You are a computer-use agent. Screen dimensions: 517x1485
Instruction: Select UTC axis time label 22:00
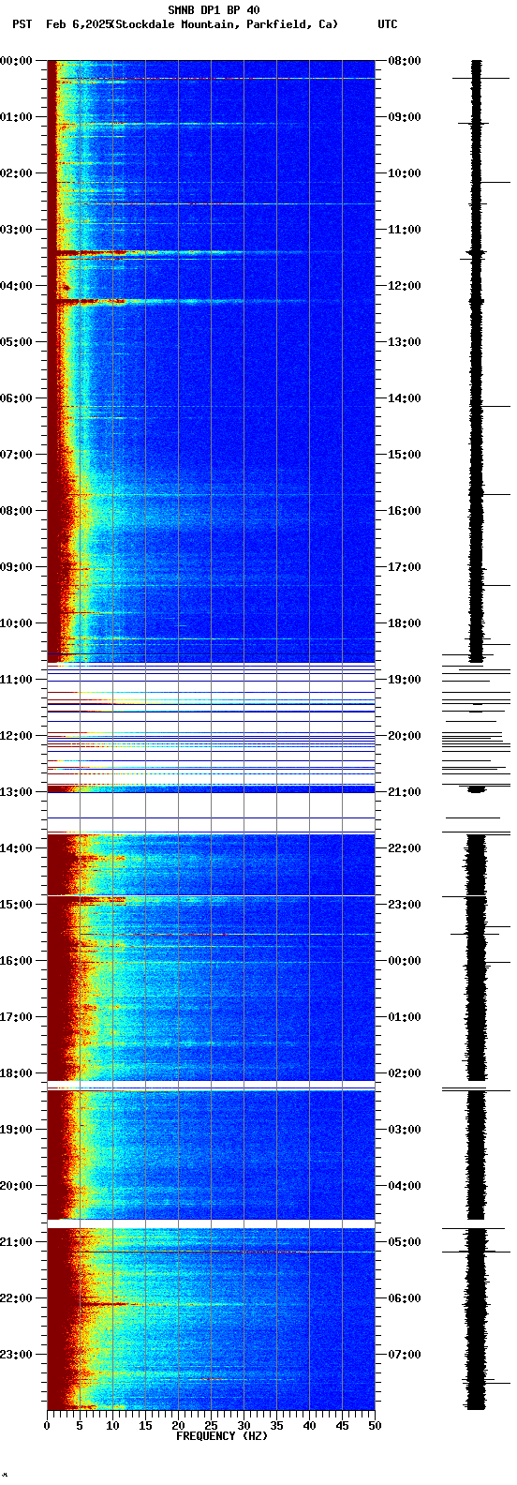pyautogui.click(x=405, y=848)
